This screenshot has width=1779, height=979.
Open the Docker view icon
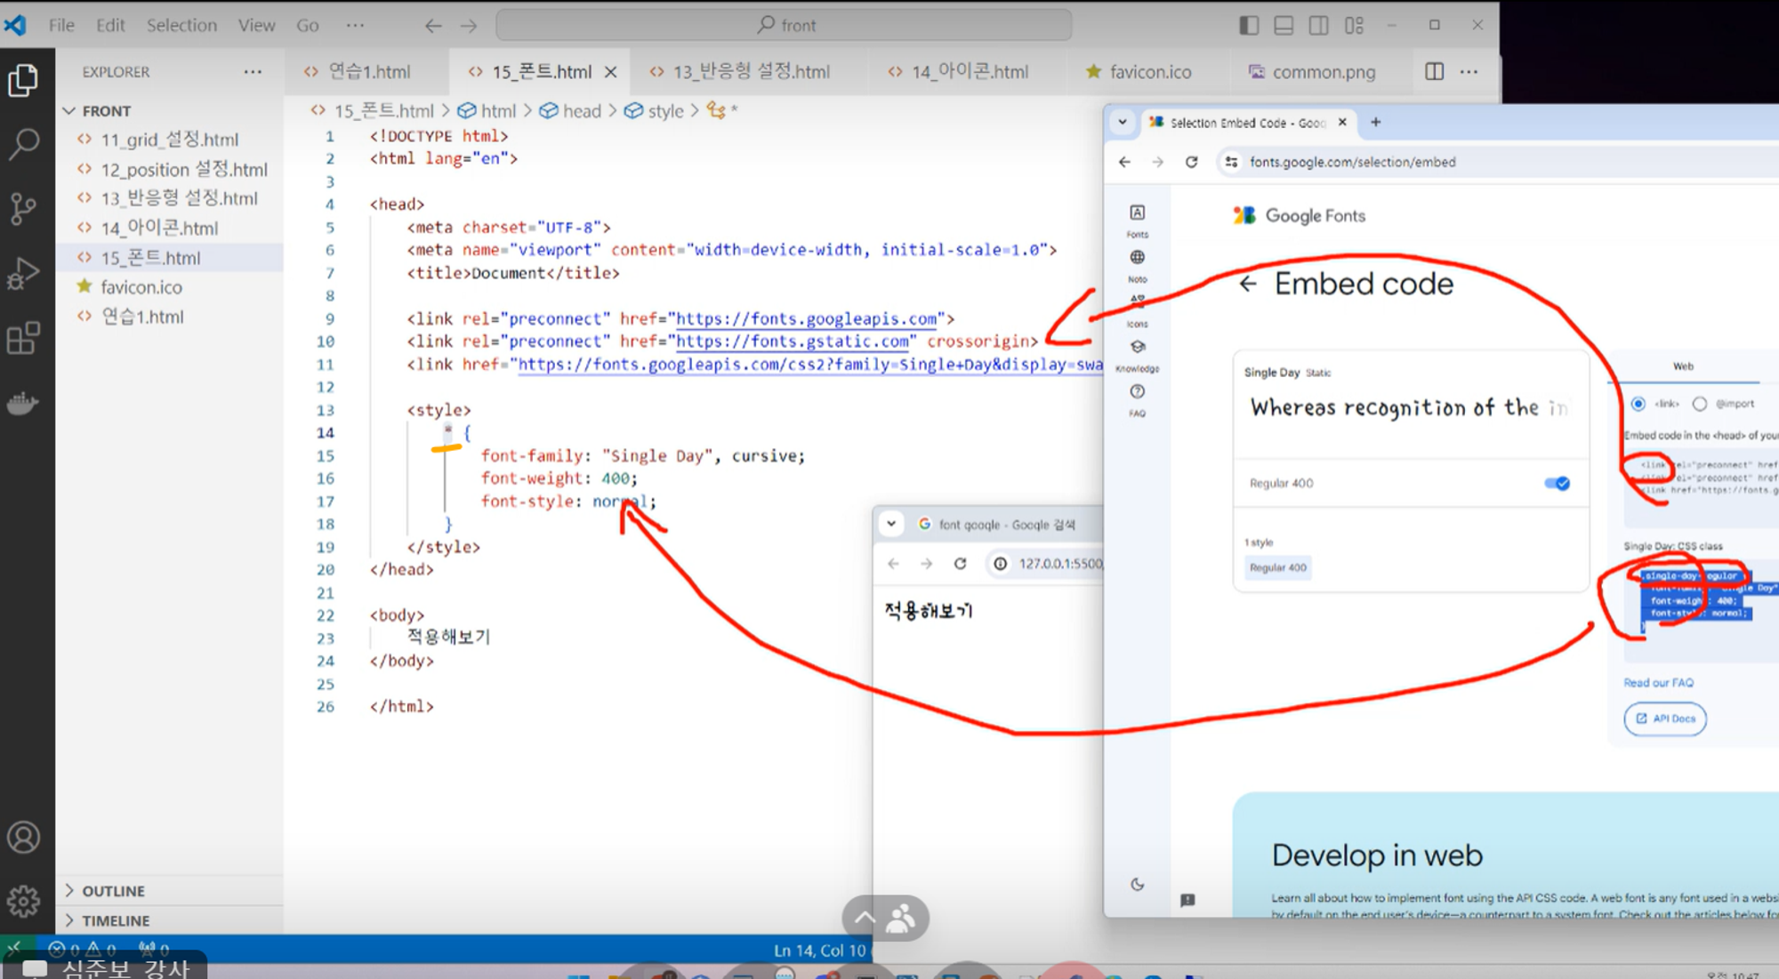point(24,404)
